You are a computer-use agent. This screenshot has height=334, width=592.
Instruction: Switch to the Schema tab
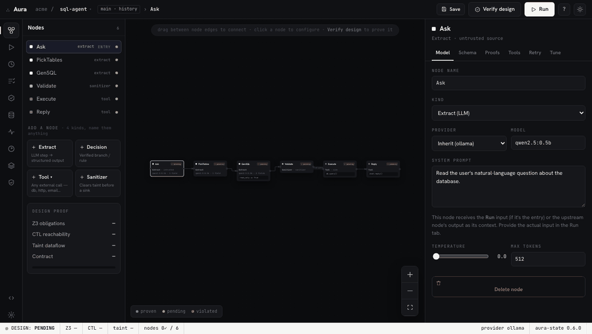[468, 53]
